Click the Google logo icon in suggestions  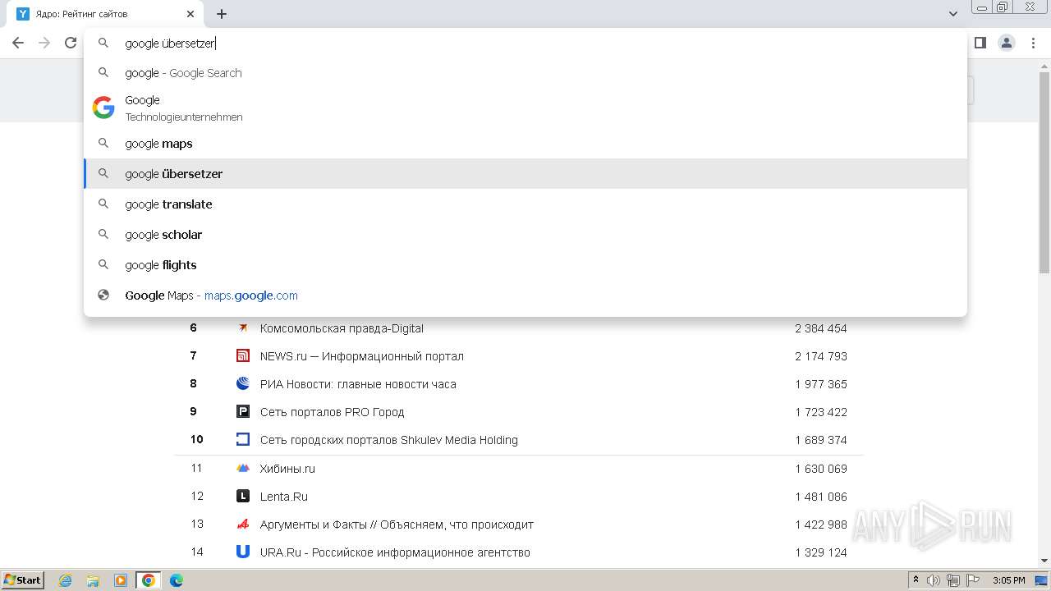pos(103,108)
